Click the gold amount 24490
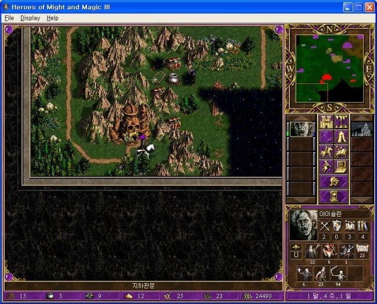This screenshot has height=304, width=377. coord(263,296)
